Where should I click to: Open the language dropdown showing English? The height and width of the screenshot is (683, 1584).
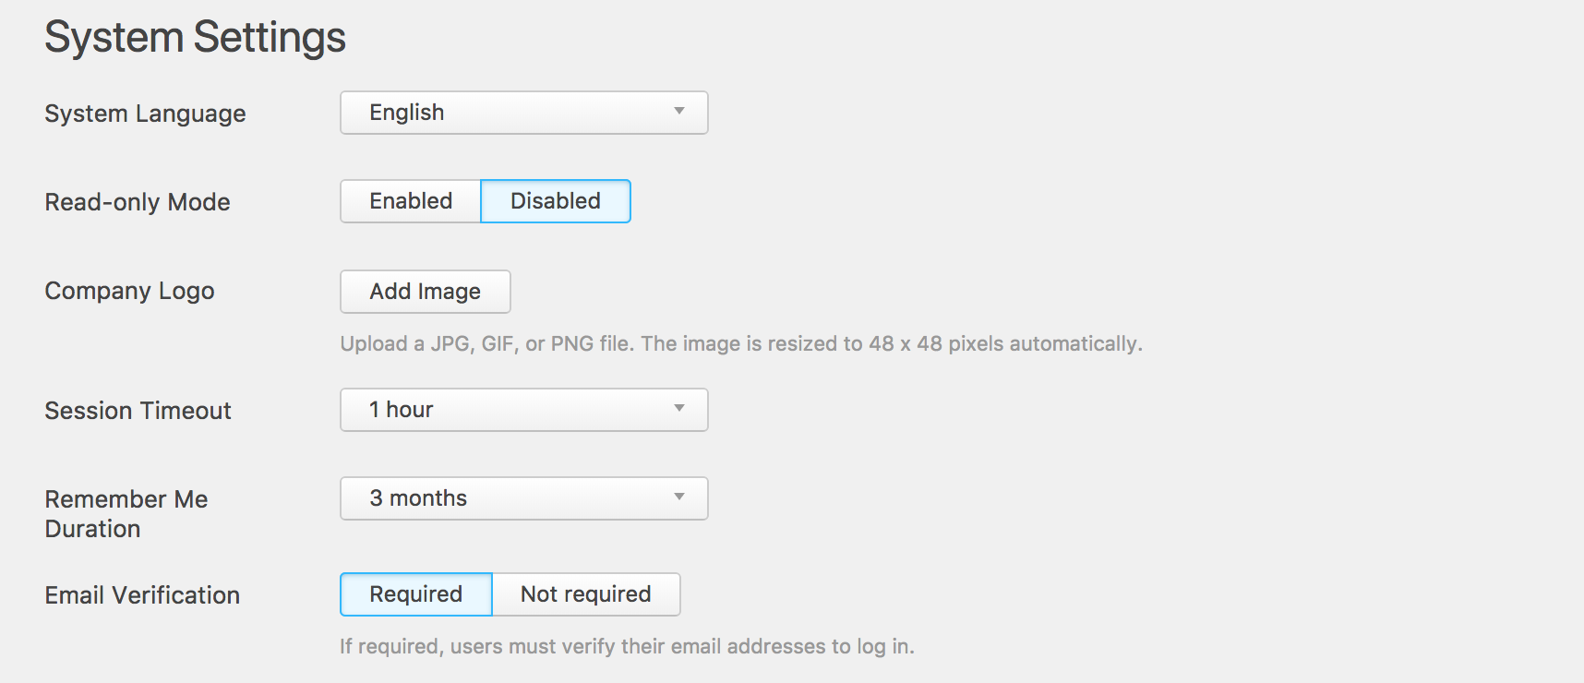(508, 113)
